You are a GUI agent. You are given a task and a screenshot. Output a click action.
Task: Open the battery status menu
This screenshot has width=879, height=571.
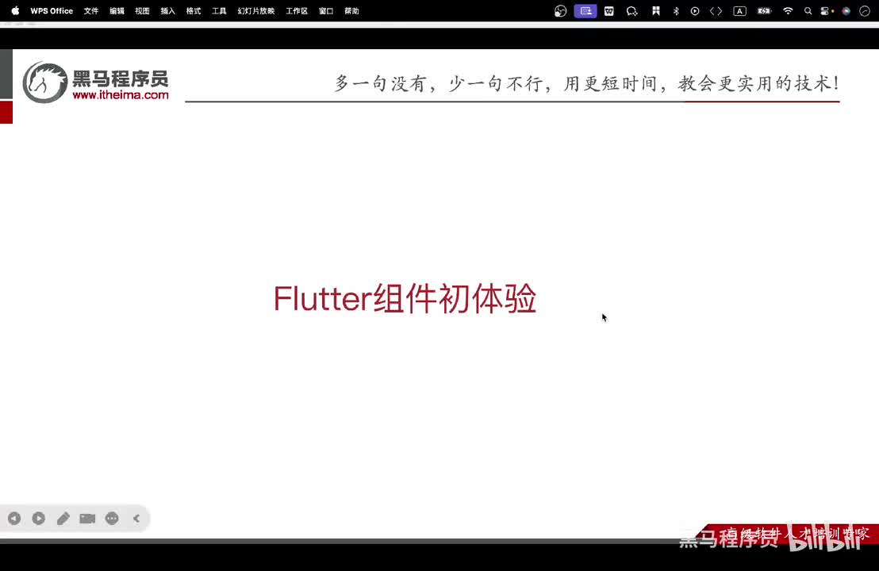point(764,10)
